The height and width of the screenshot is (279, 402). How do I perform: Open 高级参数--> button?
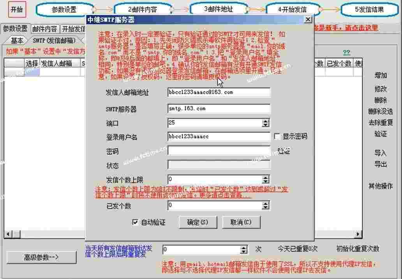(42, 257)
